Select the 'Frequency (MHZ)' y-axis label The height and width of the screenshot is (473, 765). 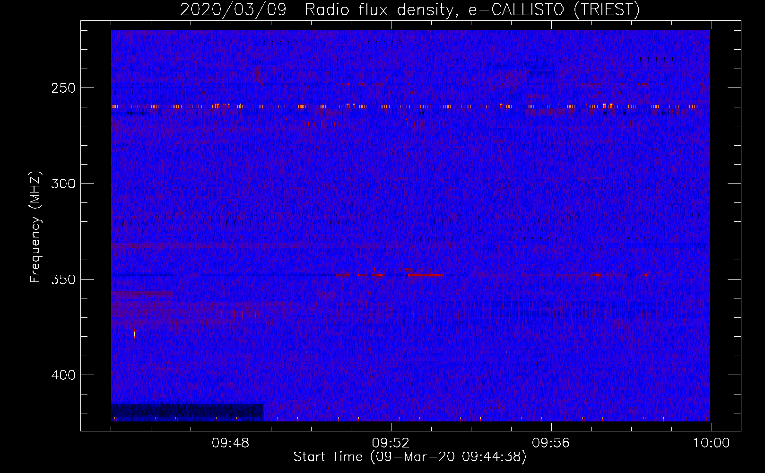(35, 227)
